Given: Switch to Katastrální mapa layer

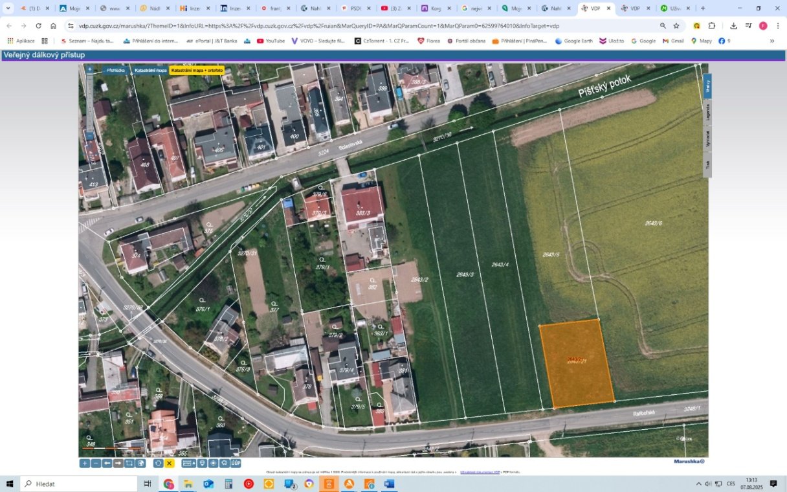Looking at the screenshot, I should [x=150, y=70].
